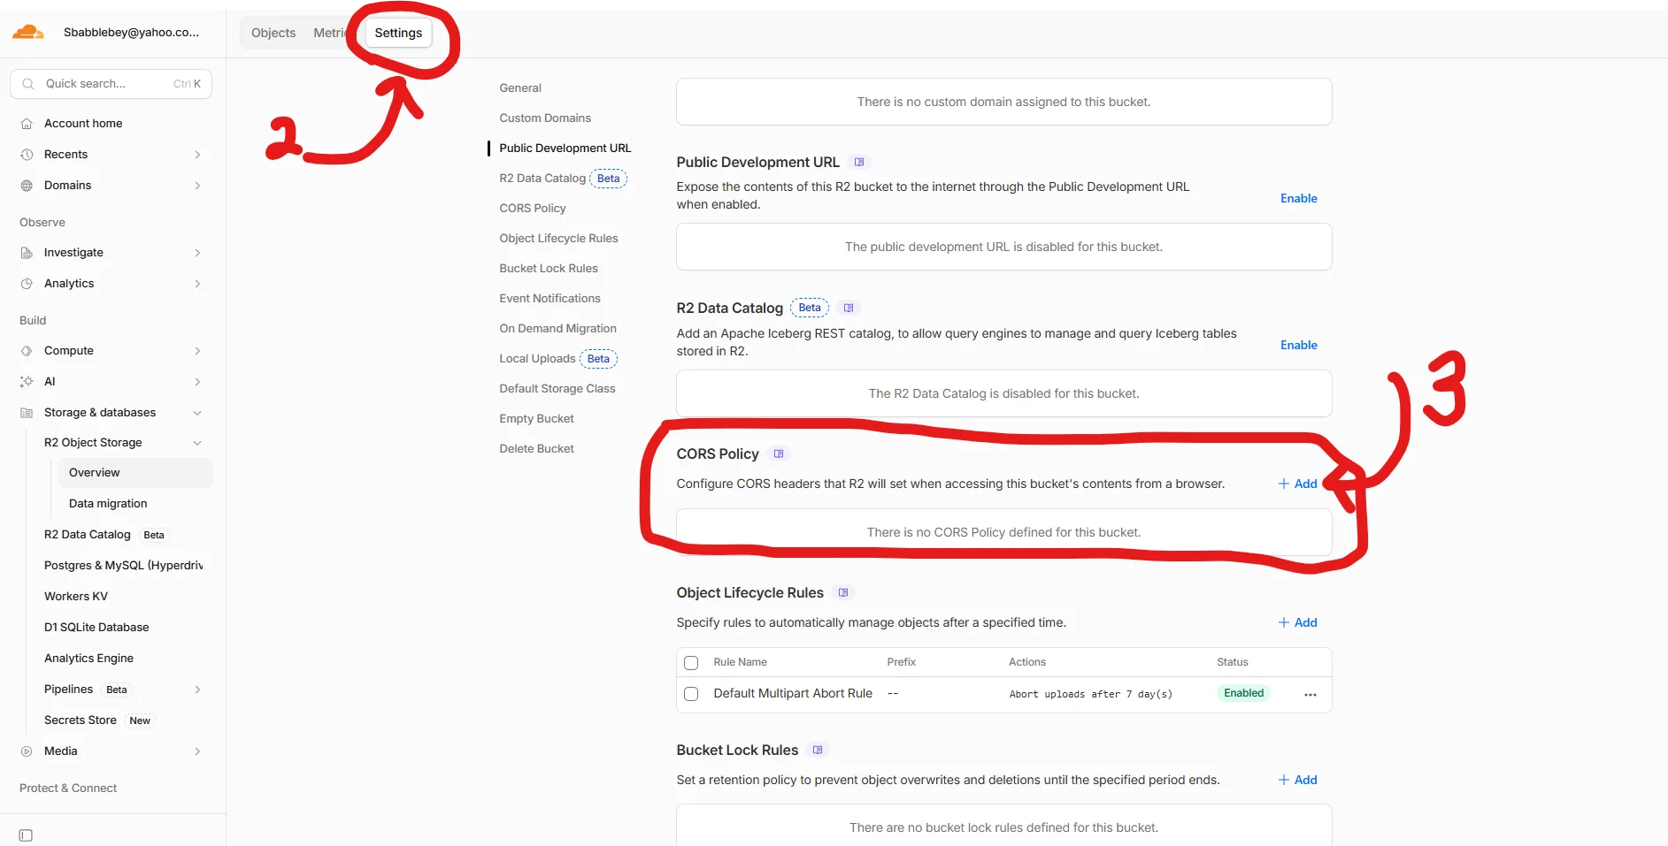The width and height of the screenshot is (1668, 846).
Task: Add an Object Lifecycle Rule
Action: tap(1297, 623)
